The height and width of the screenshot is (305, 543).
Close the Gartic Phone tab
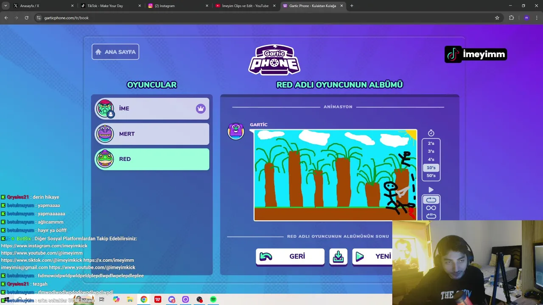[x=341, y=6]
